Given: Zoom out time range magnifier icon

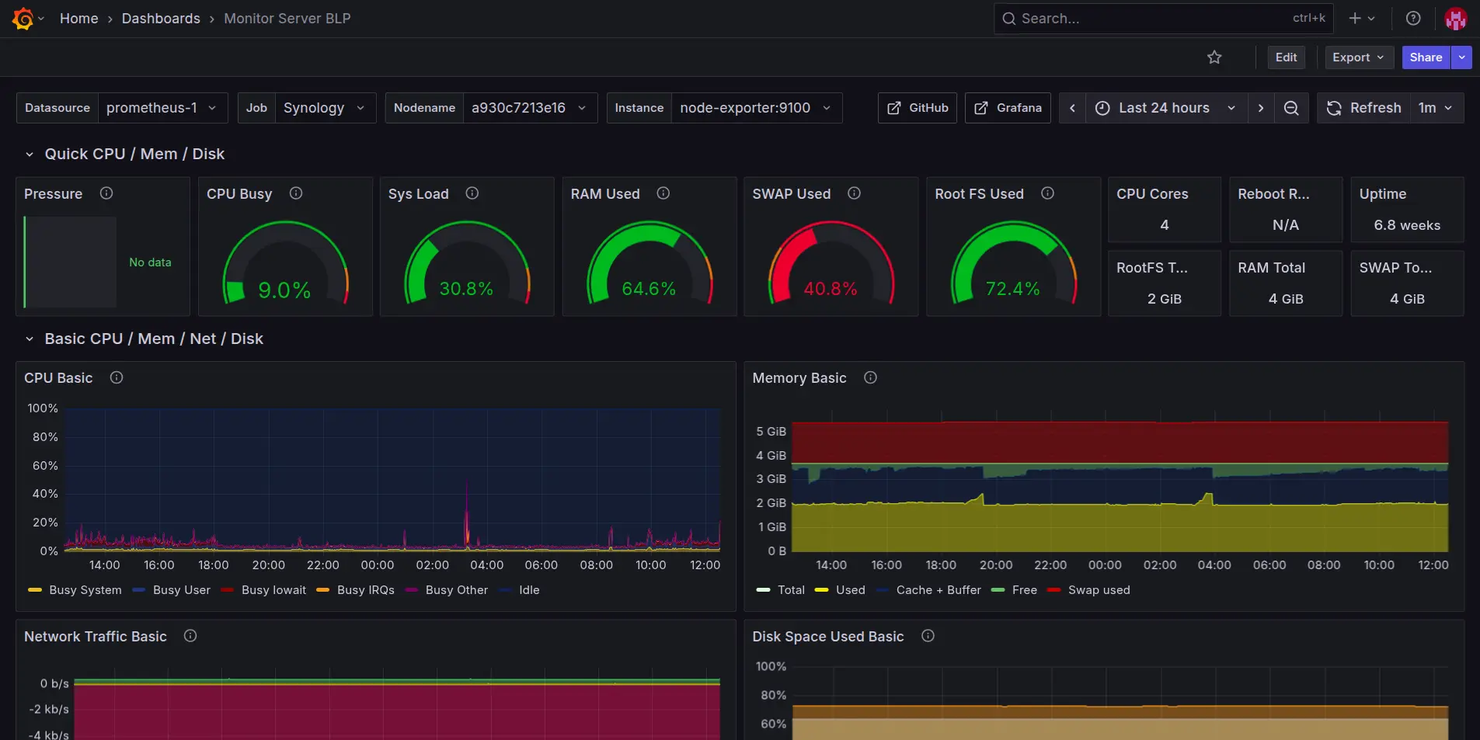Looking at the screenshot, I should point(1291,108).
